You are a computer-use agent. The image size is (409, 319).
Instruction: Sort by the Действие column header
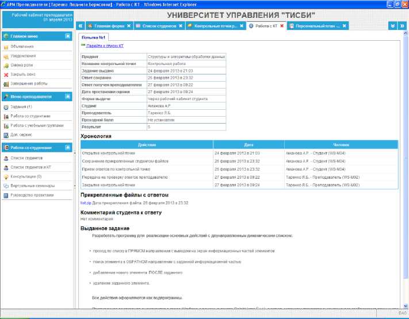(x=147, y=145)
